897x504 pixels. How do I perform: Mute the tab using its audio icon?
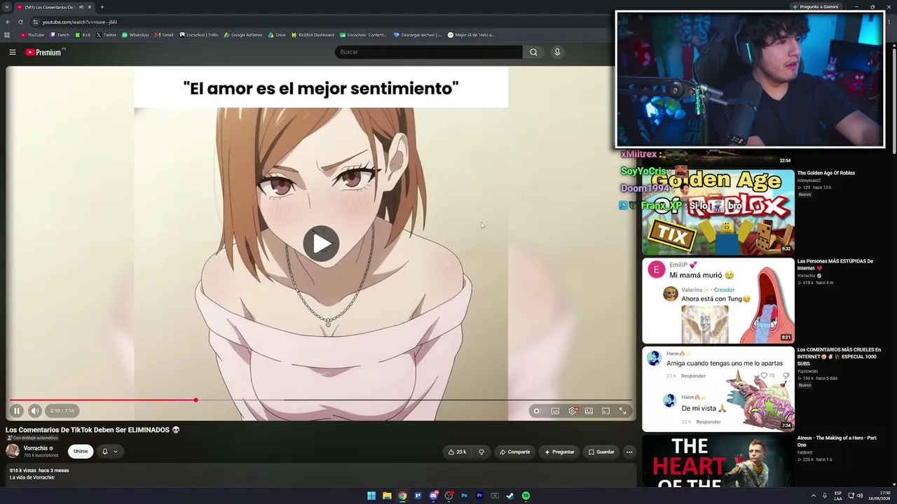[x=81, y=7]
